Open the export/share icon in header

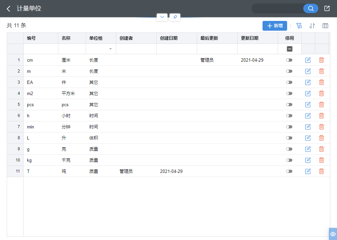pyautogui.click(x=327, y=8)
